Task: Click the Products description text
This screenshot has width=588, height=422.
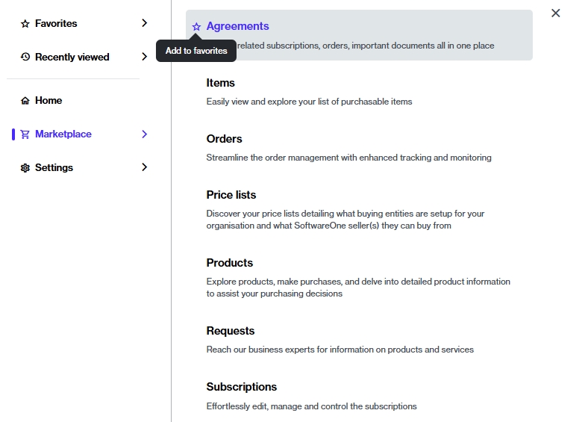Action: [x=358, y=288]
